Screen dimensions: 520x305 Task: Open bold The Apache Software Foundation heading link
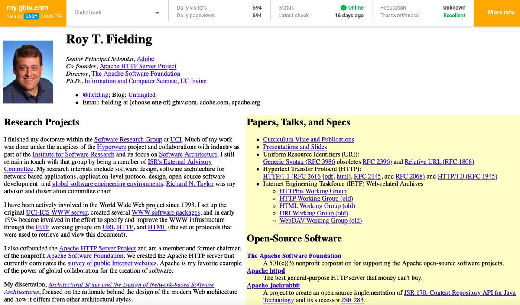click(294, 256)
